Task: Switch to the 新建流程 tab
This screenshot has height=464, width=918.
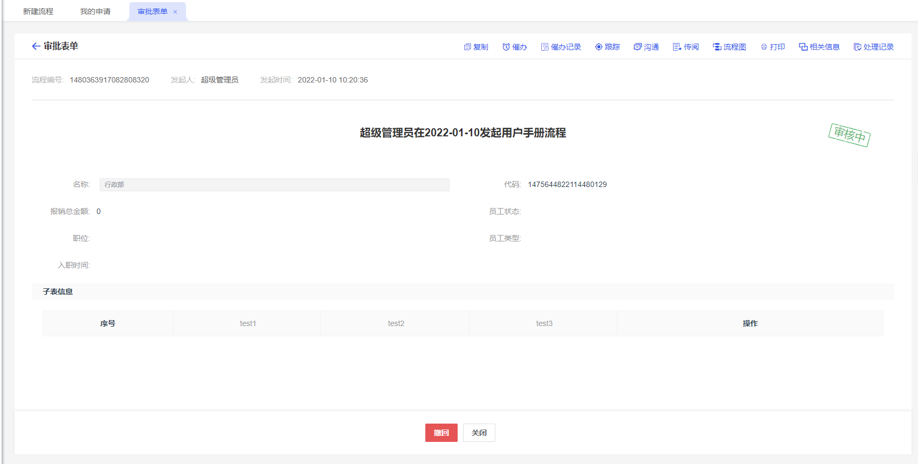Action: point(38,11)
